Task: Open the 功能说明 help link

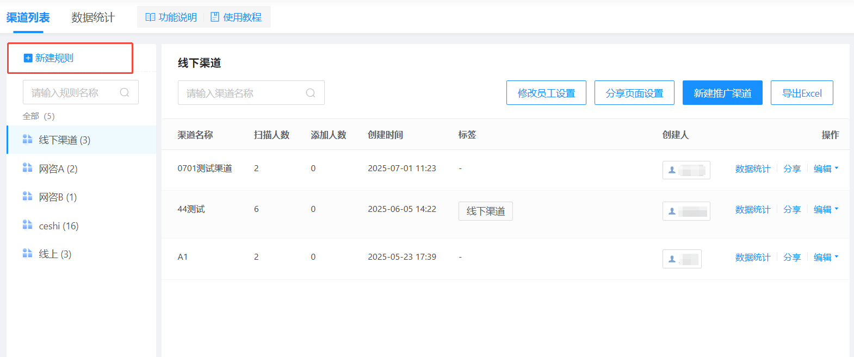Action: pos(171,17)
